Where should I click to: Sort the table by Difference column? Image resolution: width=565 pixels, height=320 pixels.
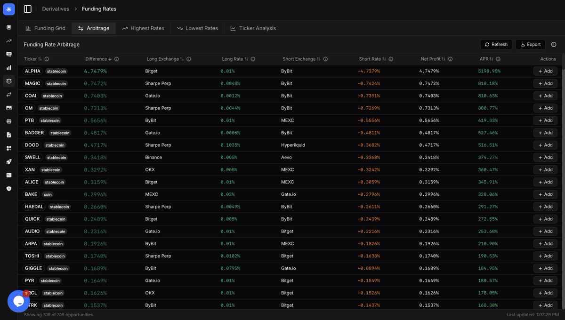click(x=98, y=59)
